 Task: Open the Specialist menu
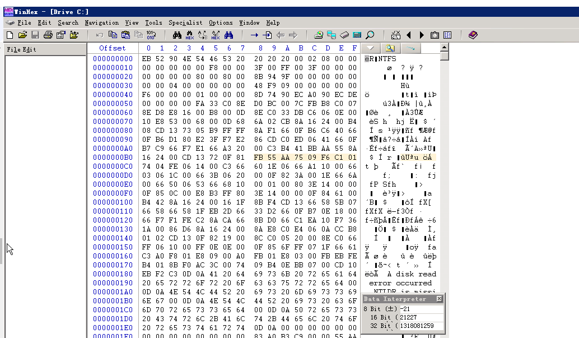(185, 22)
